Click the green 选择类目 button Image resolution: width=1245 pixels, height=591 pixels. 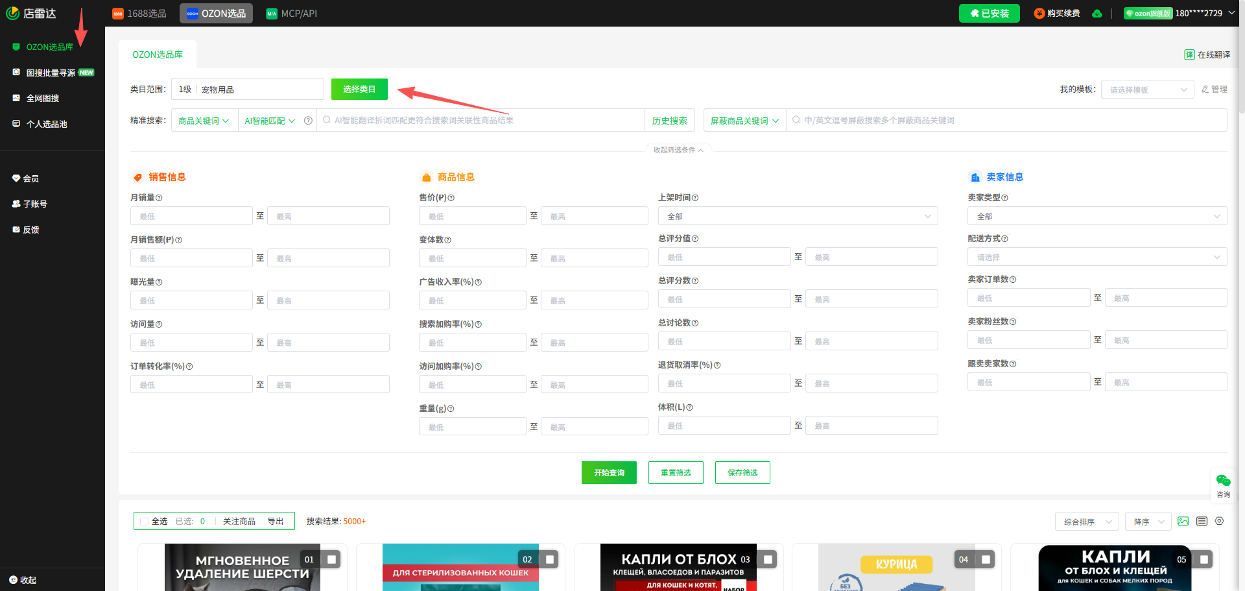(x=359, y=90)
